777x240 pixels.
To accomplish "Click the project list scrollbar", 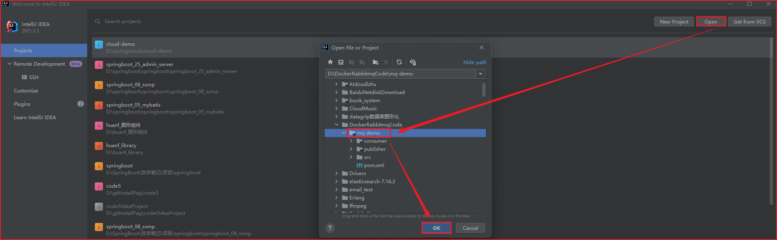I will click(x=771, y=122).
